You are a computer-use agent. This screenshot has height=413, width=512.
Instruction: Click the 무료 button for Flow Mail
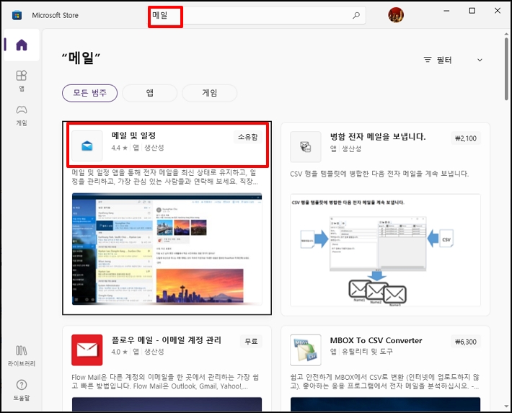[251, 341]
